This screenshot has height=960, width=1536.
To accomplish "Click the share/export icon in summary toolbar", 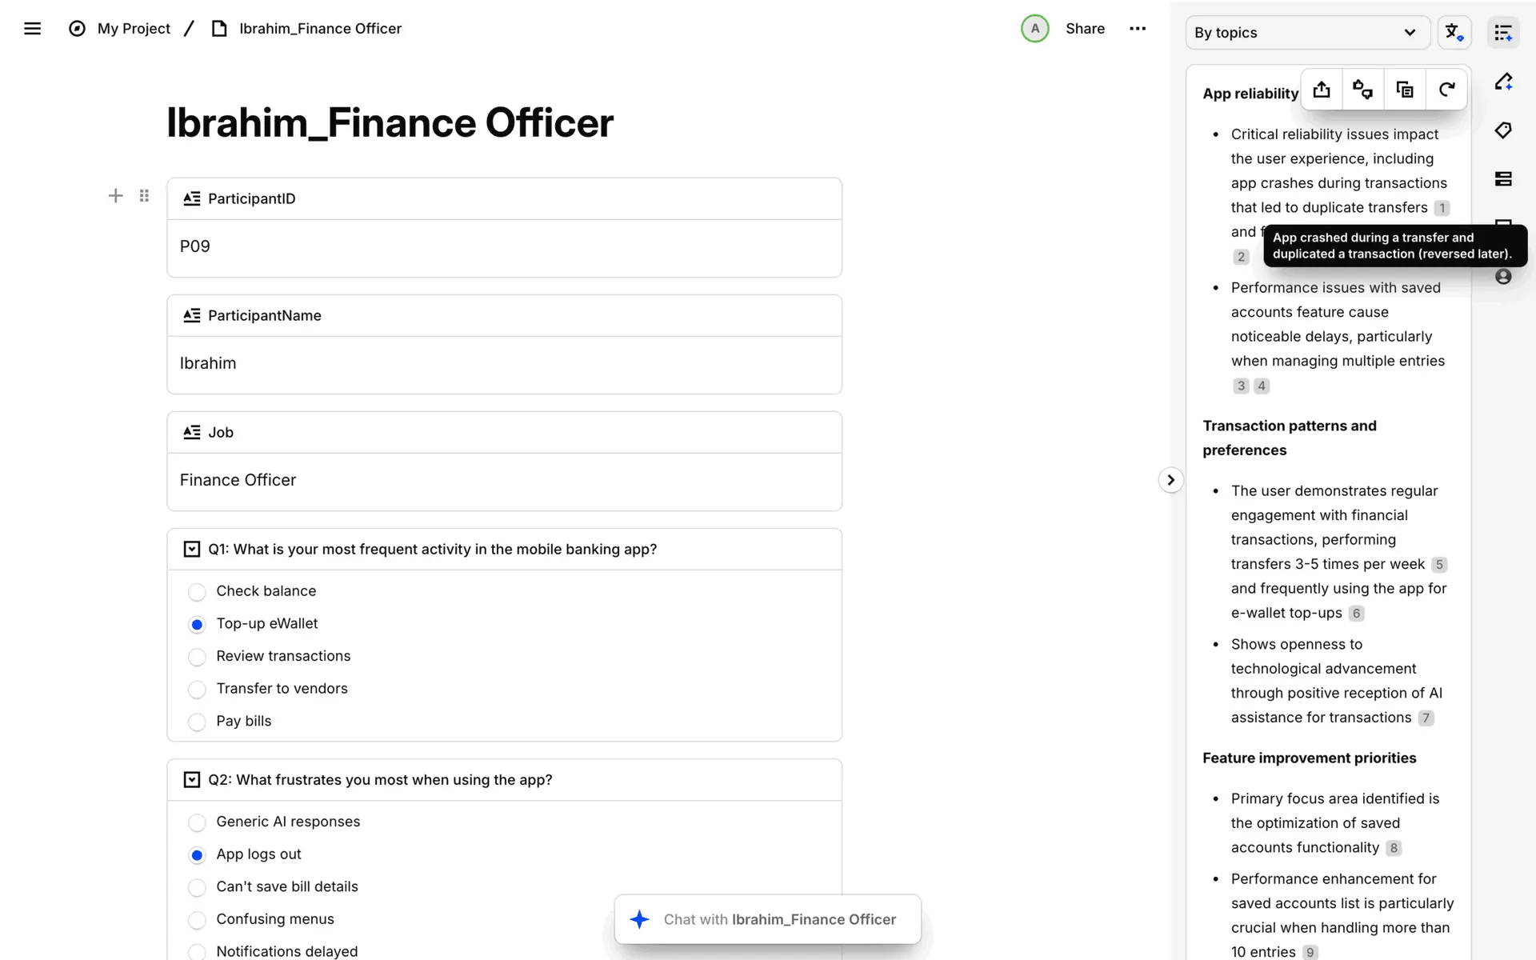I will pyautogui.click(x=1322, y=90).
